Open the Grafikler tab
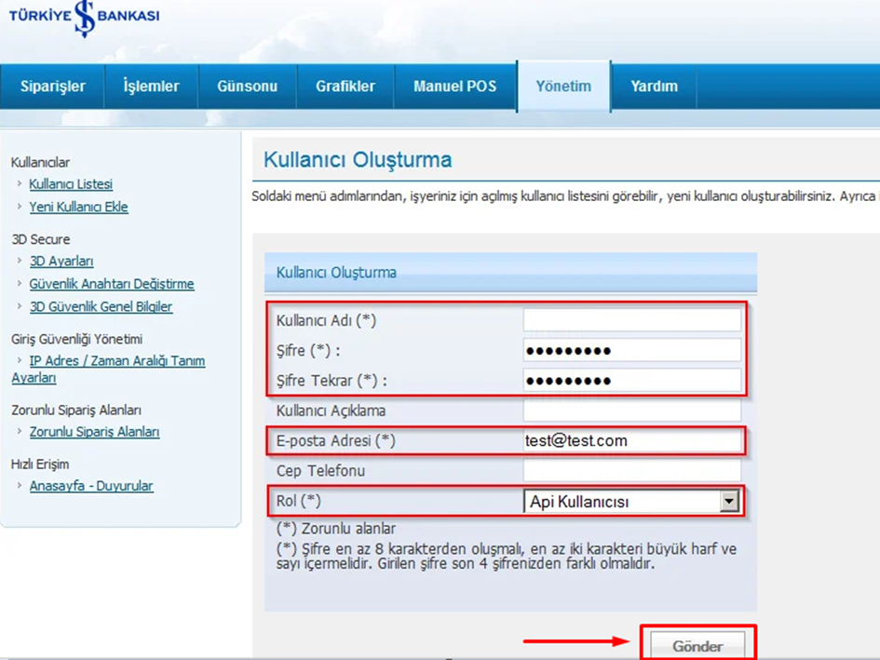Image resolution: width=880 pixels, height=660 pixels. (x=345, y=86)
